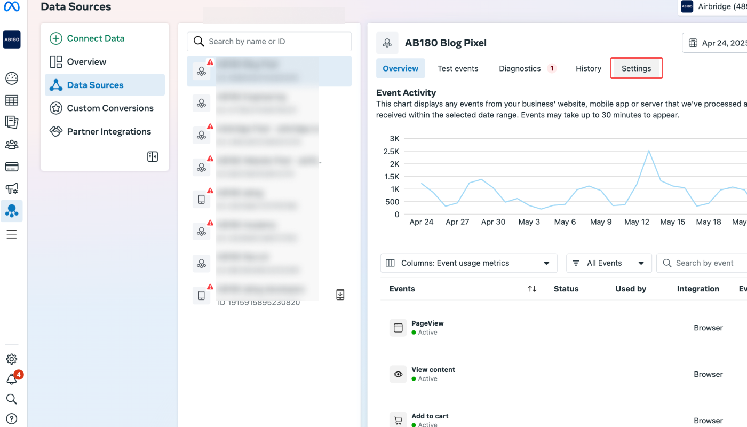Open the Settings tab
Screen dimensions: 747x427
[x=637, y=68]
